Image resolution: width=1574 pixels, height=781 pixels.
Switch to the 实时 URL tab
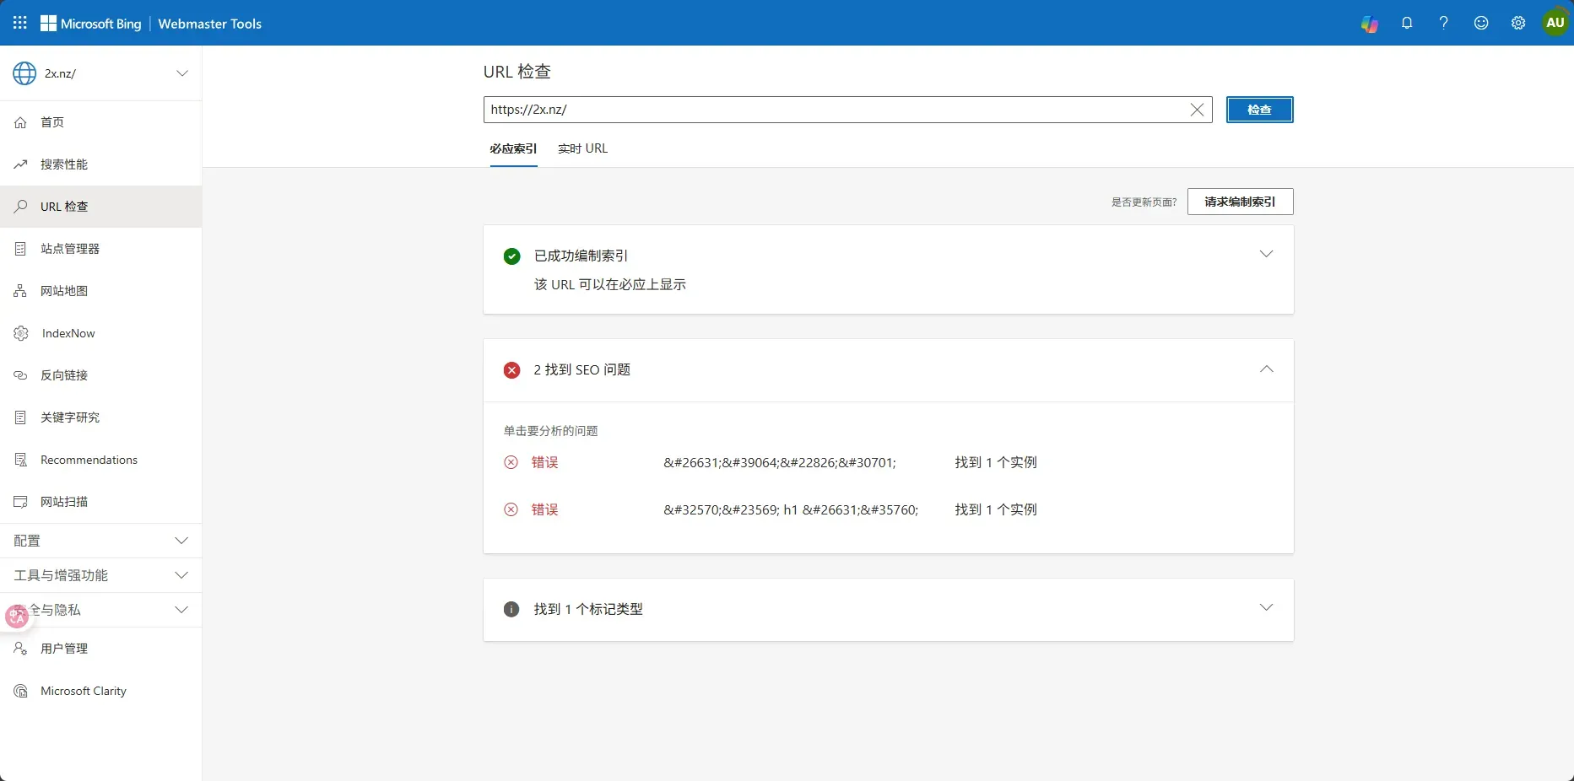click(x=582, y=148)
